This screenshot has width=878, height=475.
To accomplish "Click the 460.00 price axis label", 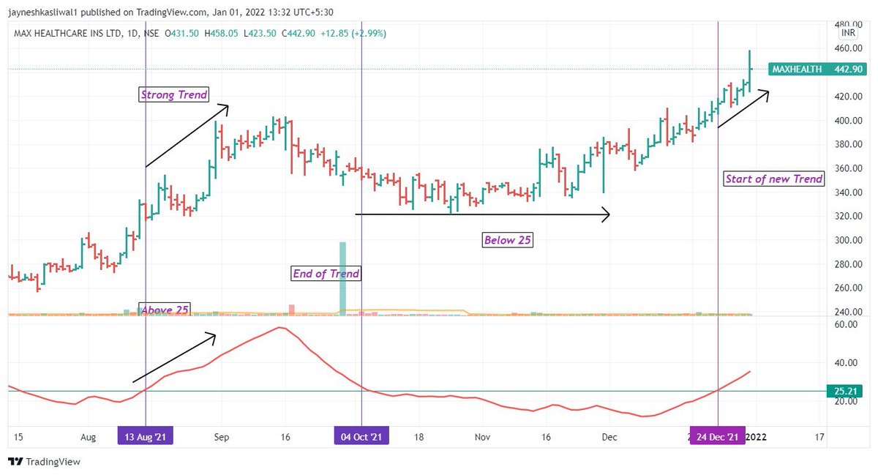I will [x=848, y=48].
